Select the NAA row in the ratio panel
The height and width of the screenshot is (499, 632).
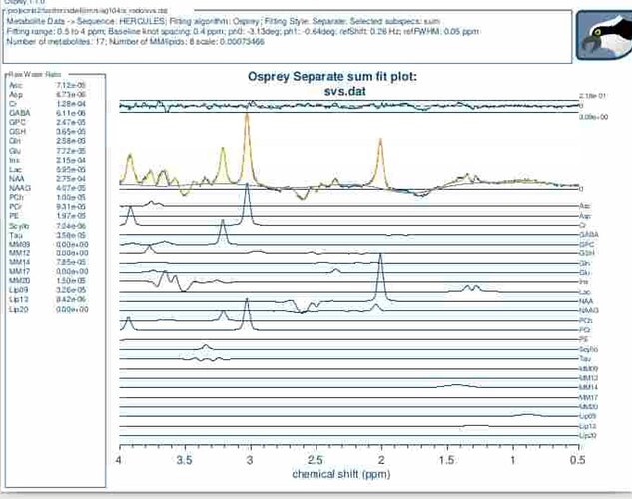pos(48,178)
